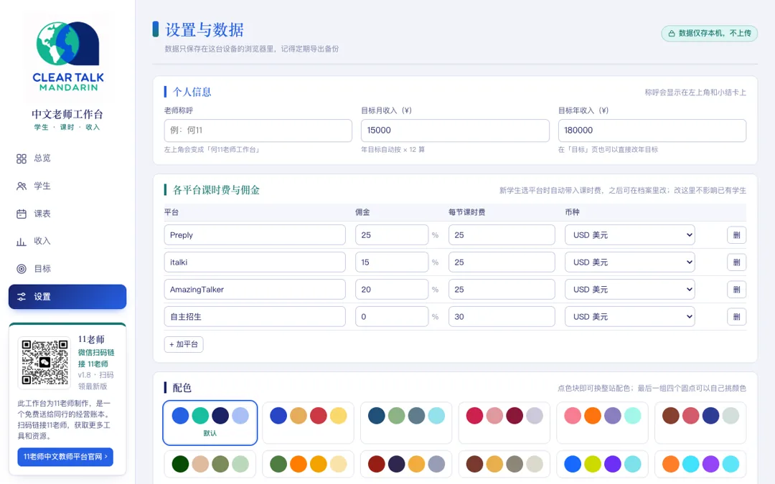Screen dimensions: 775x484
Task: Click Preply commission field showing 25
Action: (392, 235)
